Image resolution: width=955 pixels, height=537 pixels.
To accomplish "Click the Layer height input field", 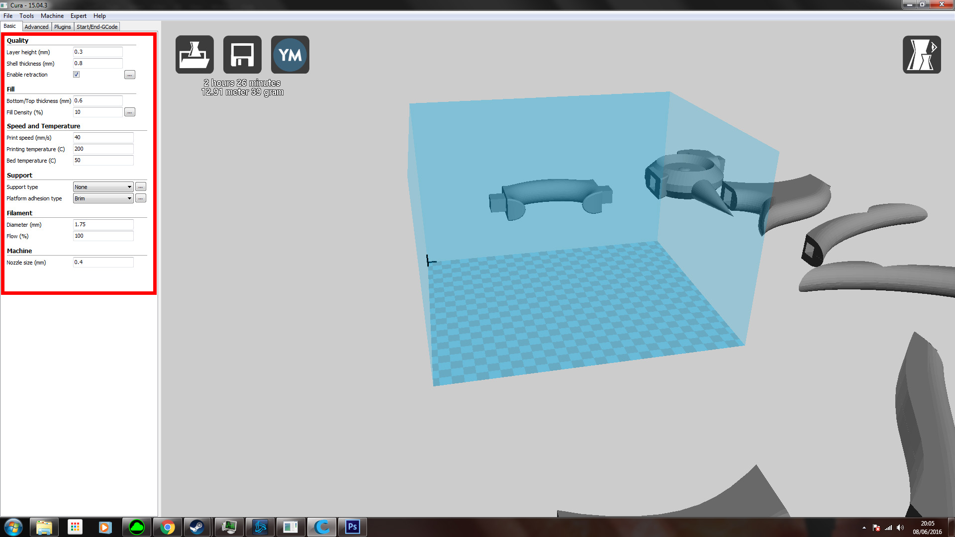I will click(97, 52).
